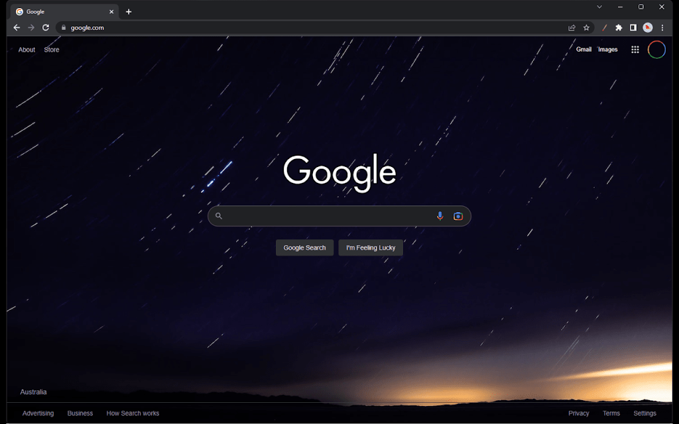Minimize the Chrome window
Viewport: 679px width, 424px height.
(620, 7)
